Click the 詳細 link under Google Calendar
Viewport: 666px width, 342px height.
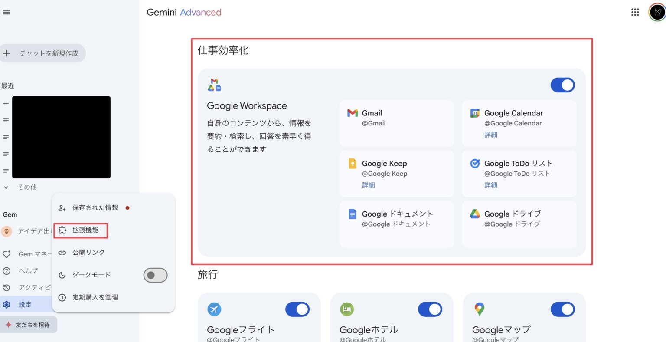(x=491, y=135)
